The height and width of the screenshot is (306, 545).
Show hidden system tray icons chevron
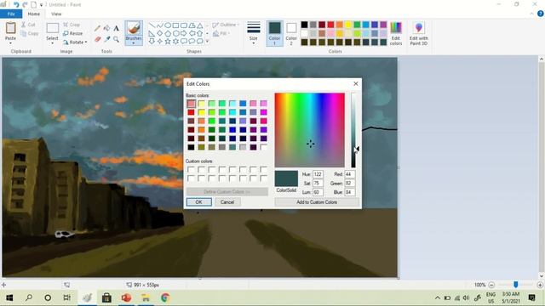click(438, 297)
